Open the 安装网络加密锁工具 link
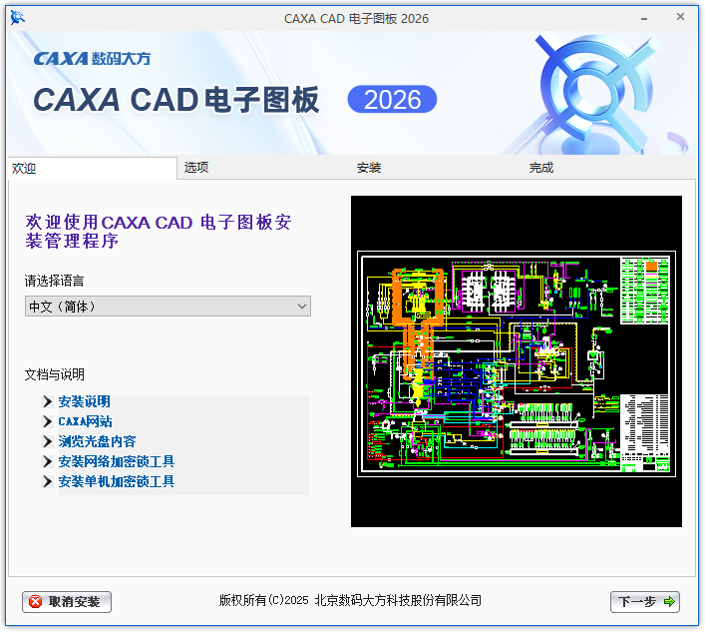Viewport: 705px width, 632px height. (x=116, y=461)
